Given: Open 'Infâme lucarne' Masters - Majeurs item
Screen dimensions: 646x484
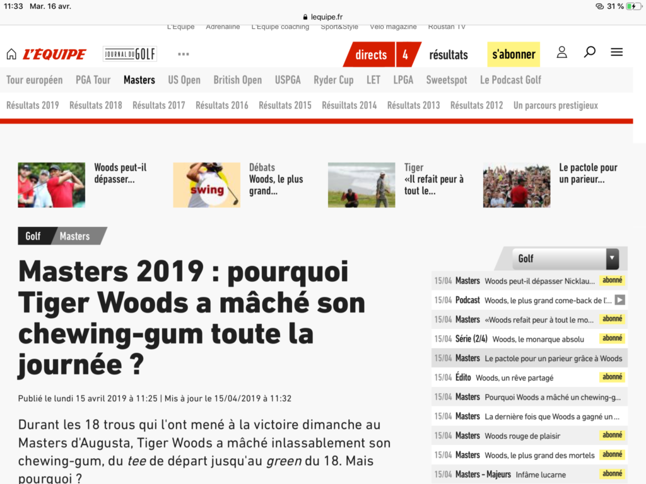Looking at the screenshot, I should click(529, 474).
